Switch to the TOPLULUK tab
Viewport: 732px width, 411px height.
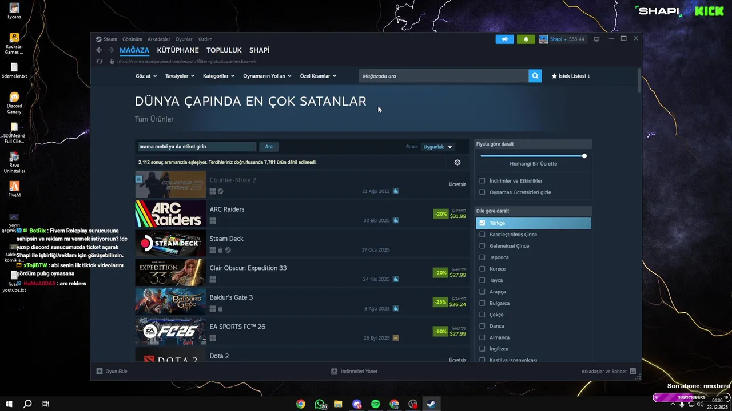224,50
